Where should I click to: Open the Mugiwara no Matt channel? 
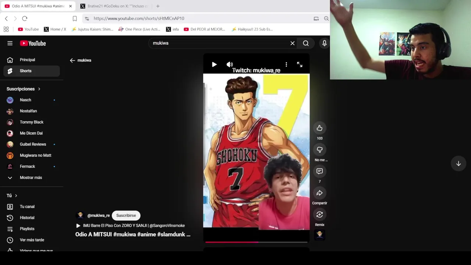tap(32, 155)
